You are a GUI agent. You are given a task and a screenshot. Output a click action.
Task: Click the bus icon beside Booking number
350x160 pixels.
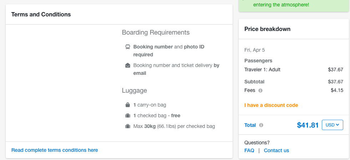127,47
